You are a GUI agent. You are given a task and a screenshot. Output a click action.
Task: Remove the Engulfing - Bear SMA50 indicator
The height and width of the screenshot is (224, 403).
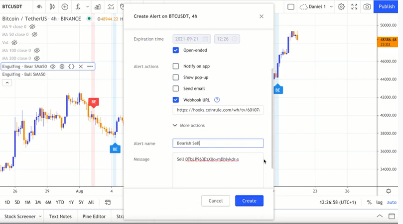81,67
